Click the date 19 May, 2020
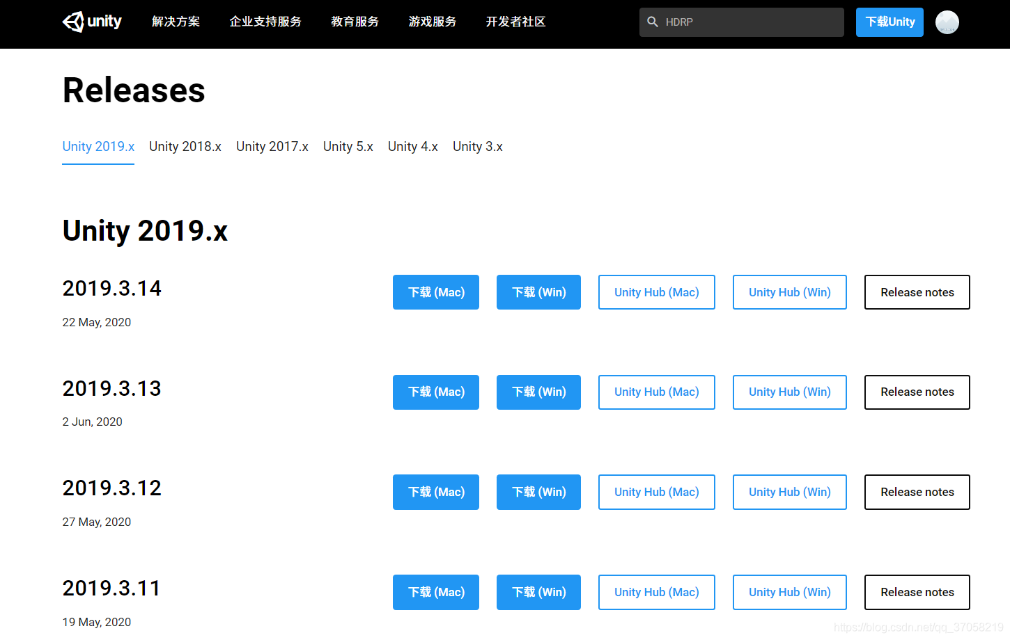1010x640 pixels. (x=97, y=622)
